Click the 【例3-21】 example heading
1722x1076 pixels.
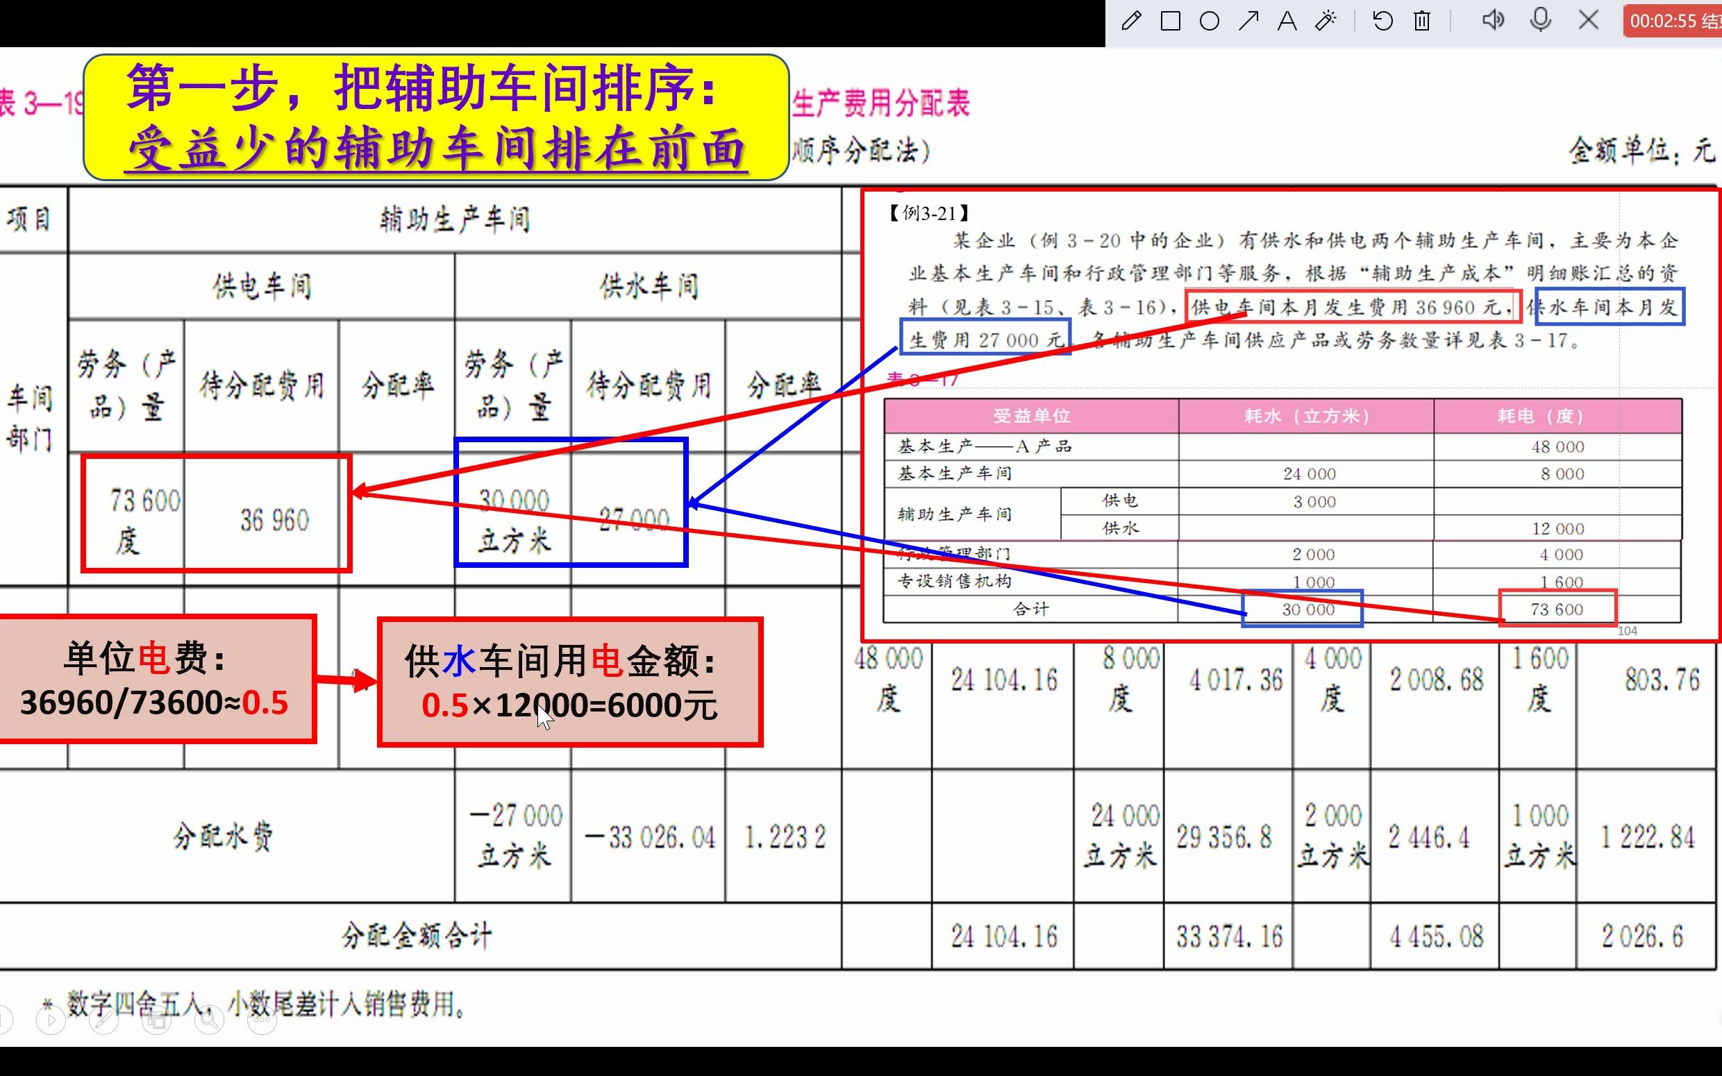[928, 214]
